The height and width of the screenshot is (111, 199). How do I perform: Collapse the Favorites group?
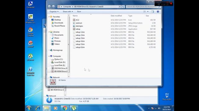coord(49,17)
